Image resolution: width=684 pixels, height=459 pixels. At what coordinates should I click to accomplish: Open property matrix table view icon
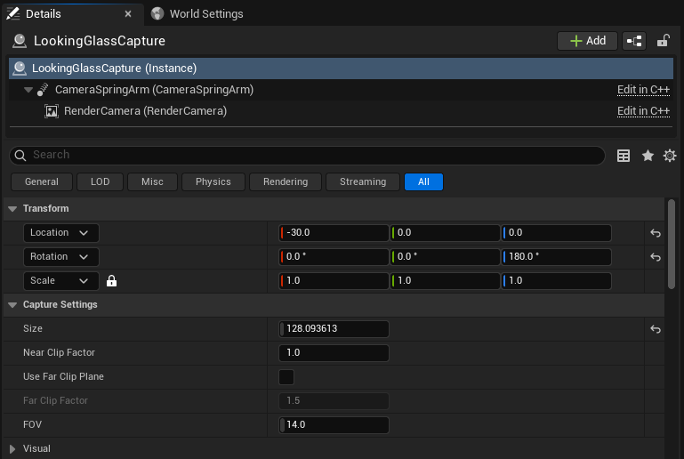coord(624,156)
